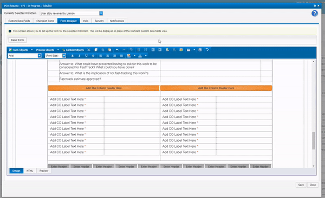
Task: Click the Form Objects icon
Action: [x=10, y=50]
